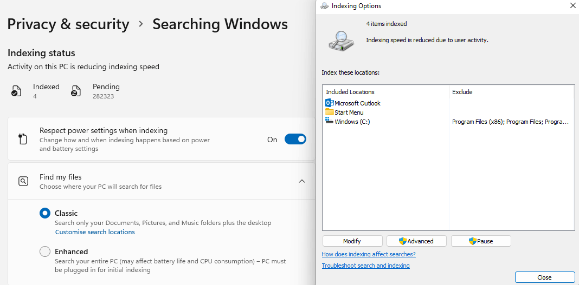Click the Microsoft Outlook icon in Included Locations
Viewport: 579px width, 285px height.
pyautogui.click(x=330, y=103)
